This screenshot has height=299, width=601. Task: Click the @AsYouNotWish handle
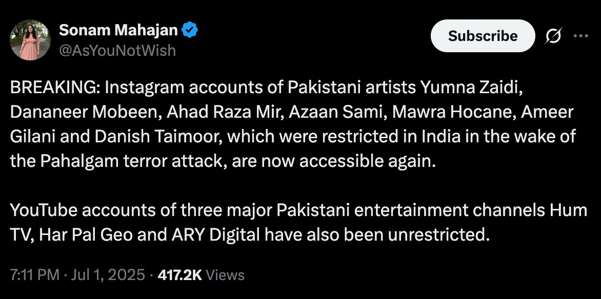click(x=117, y=50)
